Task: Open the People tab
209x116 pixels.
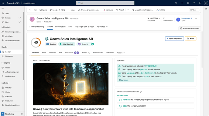Action: pyautogui.click(x=85, y=53)
